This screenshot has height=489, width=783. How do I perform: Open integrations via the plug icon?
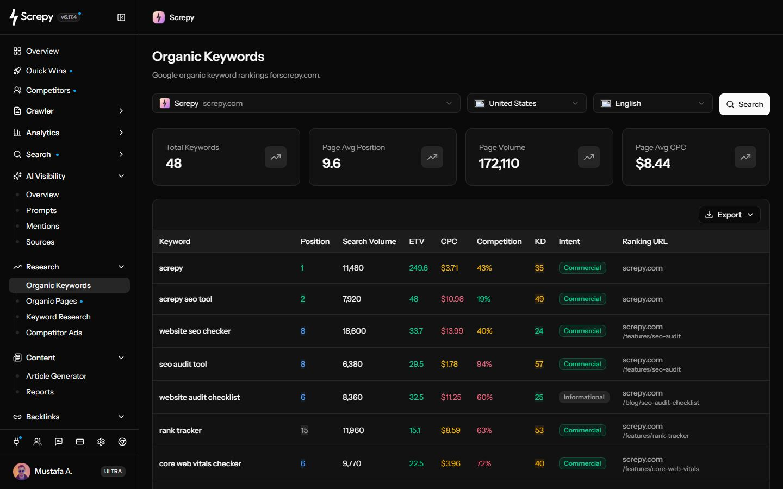(17, 442)
